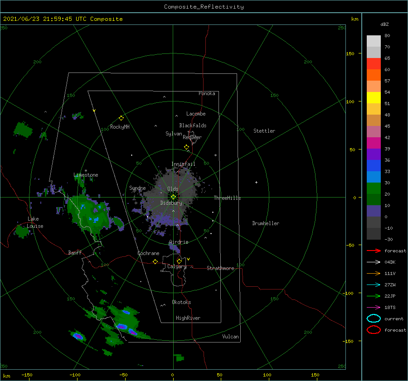The image size is (408, 381).
Task: Click the Lake Louise label
Action: [35, 222]
